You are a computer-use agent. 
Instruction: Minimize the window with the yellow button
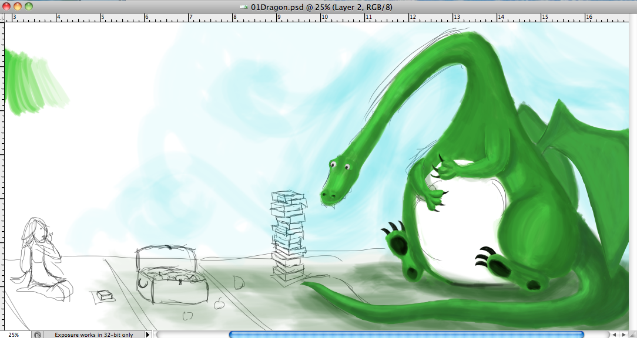point(18,6)
